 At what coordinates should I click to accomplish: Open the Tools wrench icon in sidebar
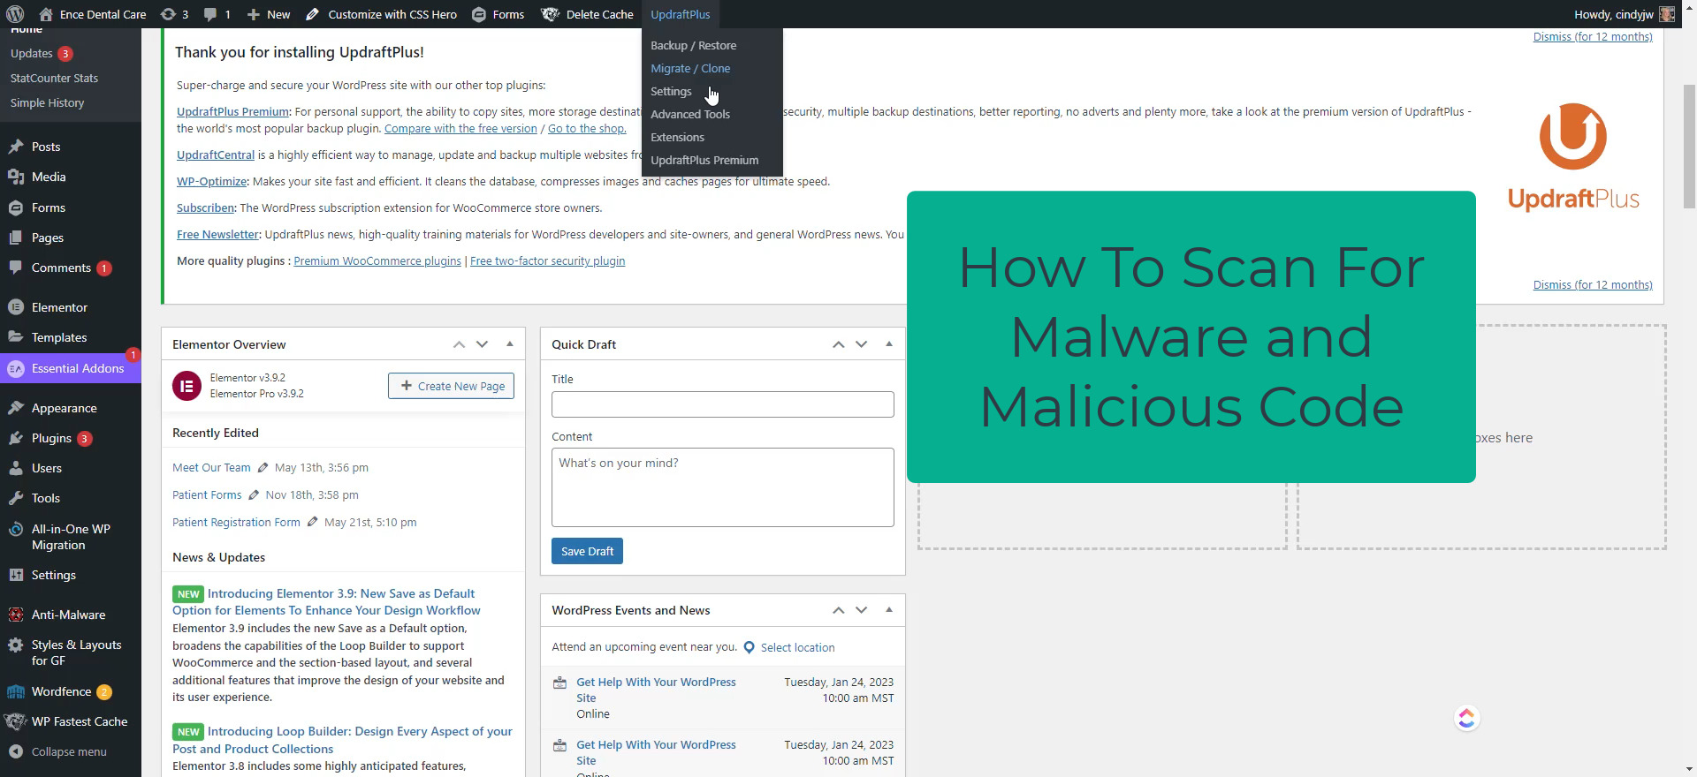(x=16, y=498)
